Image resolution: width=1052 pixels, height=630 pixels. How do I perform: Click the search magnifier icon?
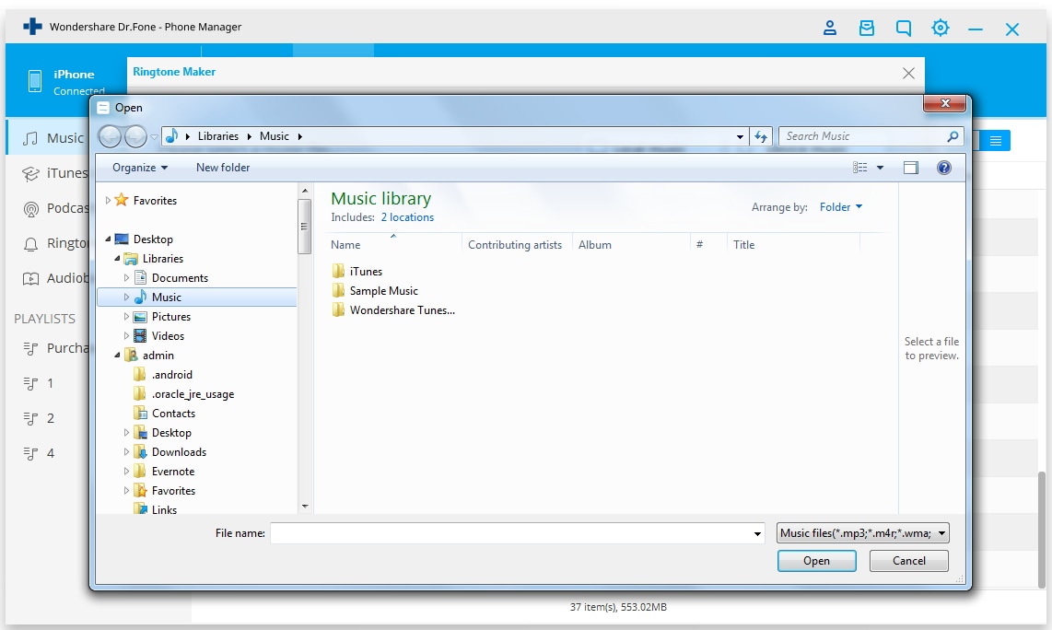tap(953, 136)
